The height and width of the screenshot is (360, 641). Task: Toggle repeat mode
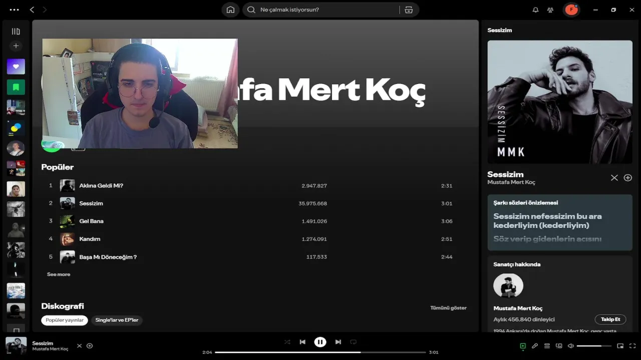(353, 342)
